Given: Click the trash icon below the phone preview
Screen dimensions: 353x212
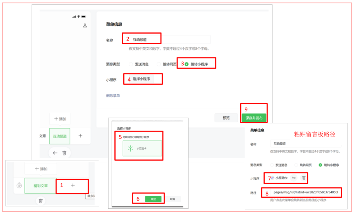Looking at the screenshot, I should (x=64, y=153).
